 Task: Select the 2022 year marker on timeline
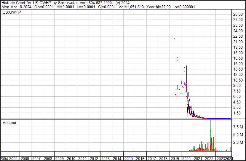(x=209, y=159)
